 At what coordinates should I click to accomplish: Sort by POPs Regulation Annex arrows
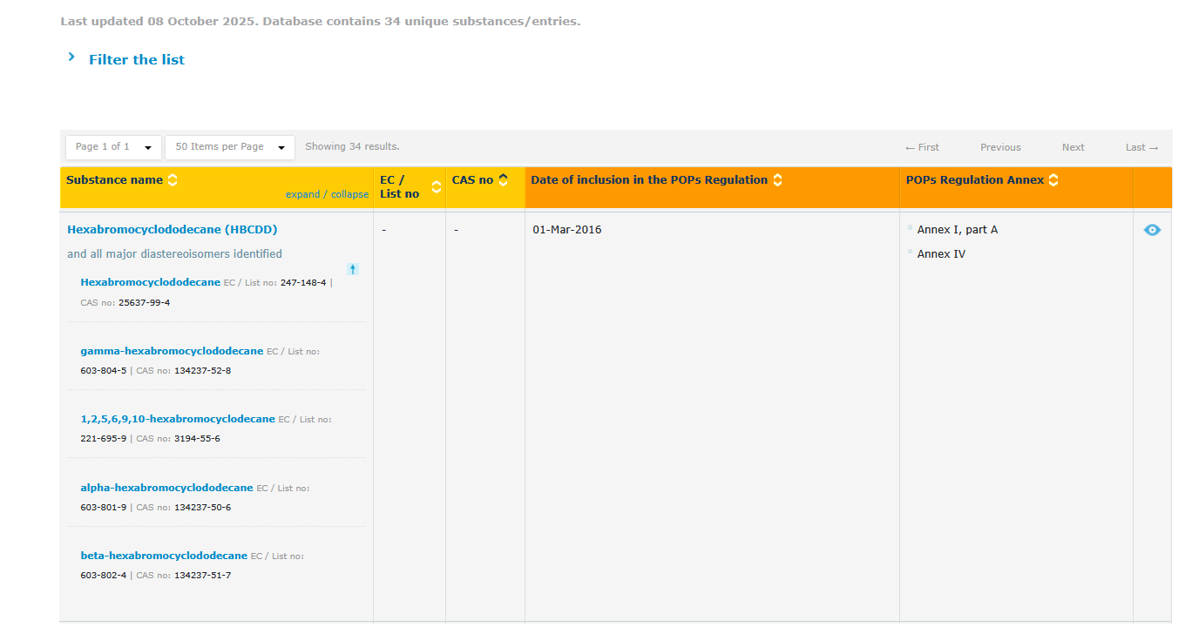(1053, 180)
